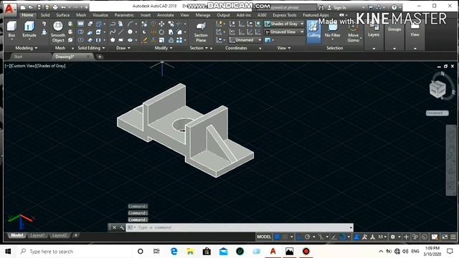Click the Erase tool in Modify panel
459x258 pixels.
(144, 40)
